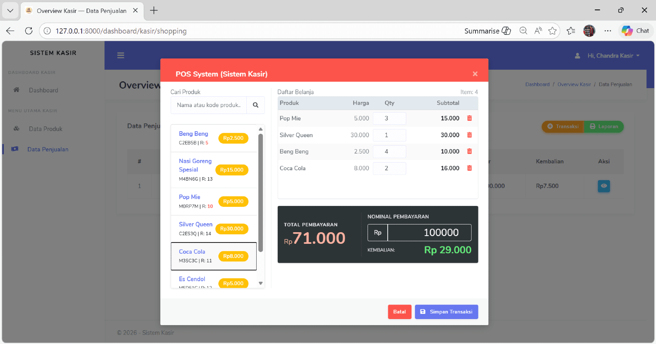Screen dimensions: 656x344
Task: Click the Summarise button in address bar
Action: [x=487, y=31]
